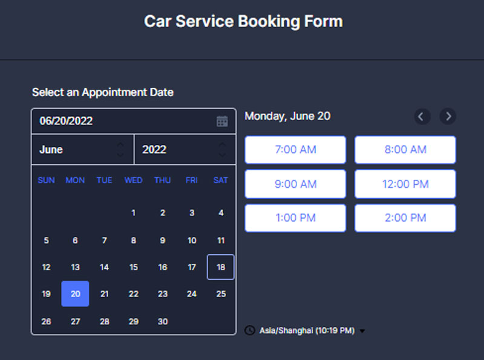Choose June 30 in the calendar
The height and width of the screenshot is (360, 484).
click(x=163, y=321)
